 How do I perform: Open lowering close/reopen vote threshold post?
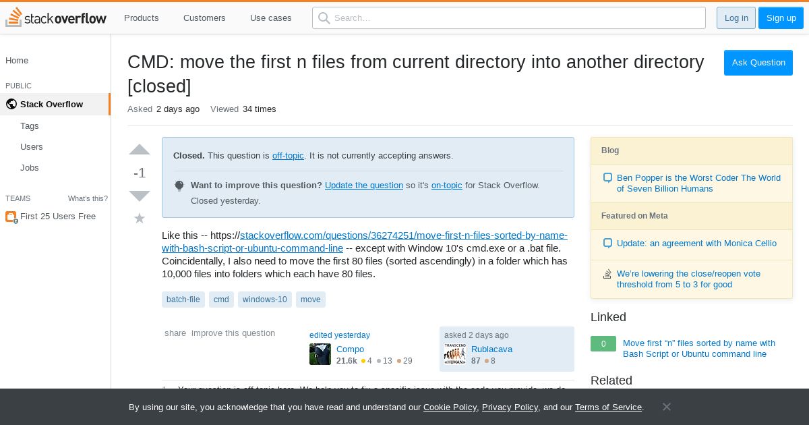[688, 279]
